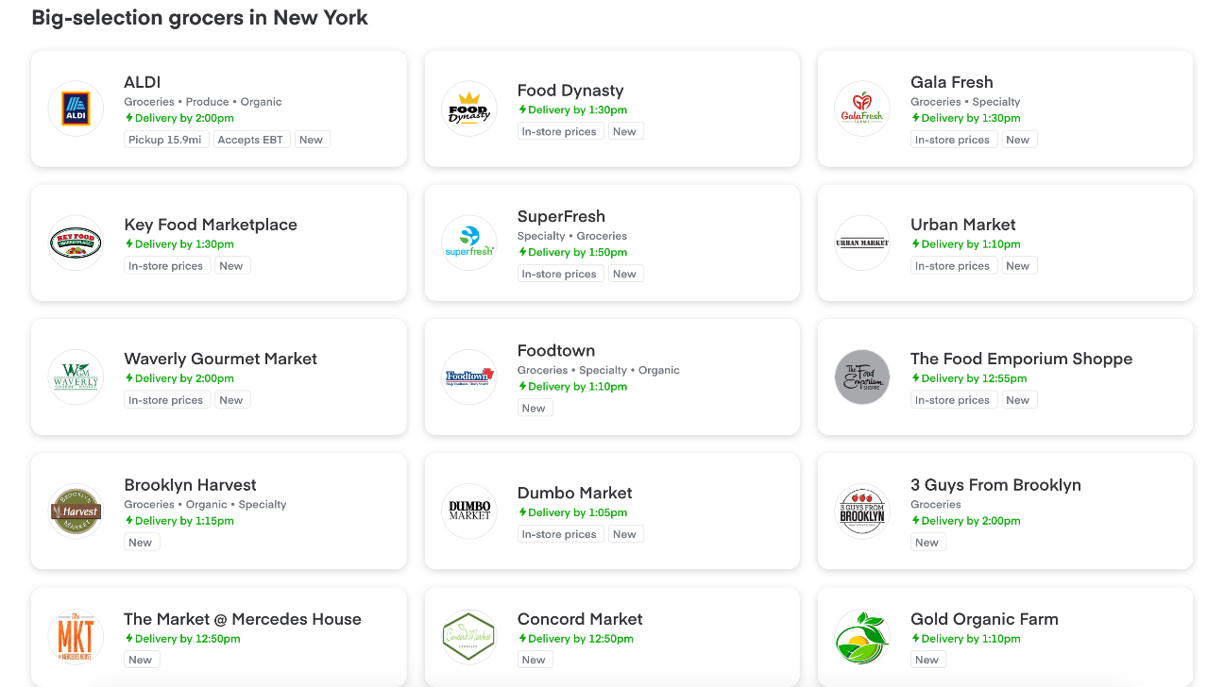Click the Foodtown logo
This screenshot has width=1224, height=687.
click(x=469, y=377)
